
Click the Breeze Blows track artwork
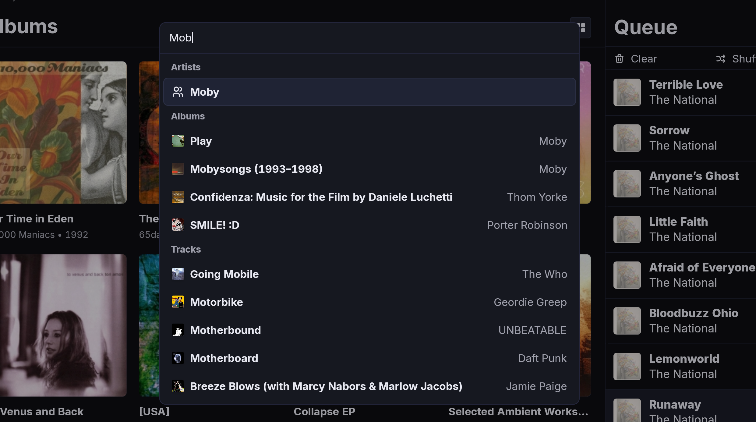pyautogui.click(x=178, y=386)
